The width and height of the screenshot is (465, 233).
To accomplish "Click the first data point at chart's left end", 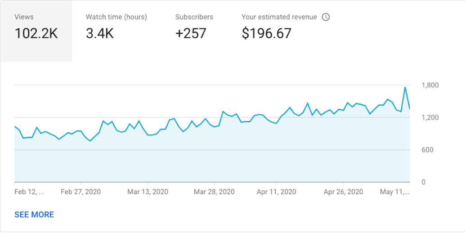I will (15, 126).
